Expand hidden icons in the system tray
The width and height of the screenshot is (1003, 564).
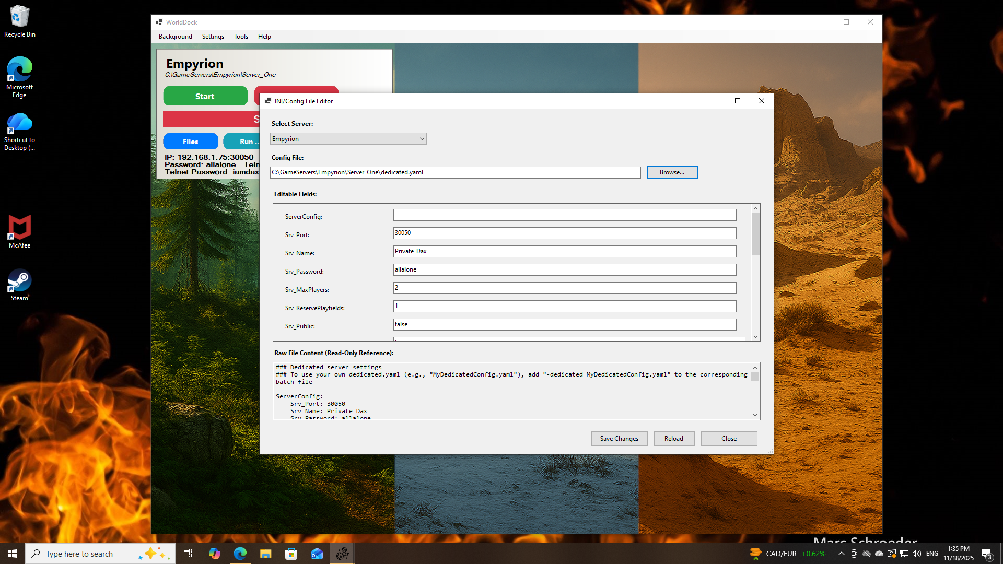pyautogui.click(x=841, y=554)
